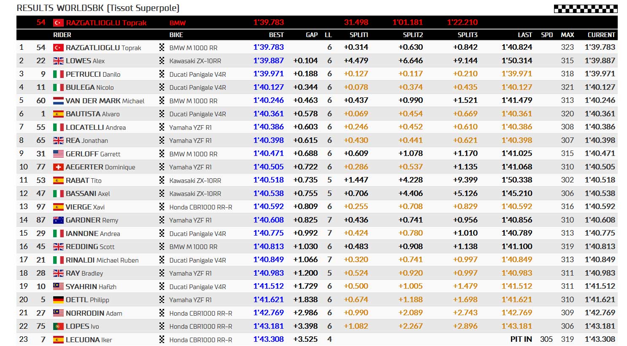Click the last time 1'41.512 for SYAHRIN
The image size is (627, 346).
(x=517, y=286)
